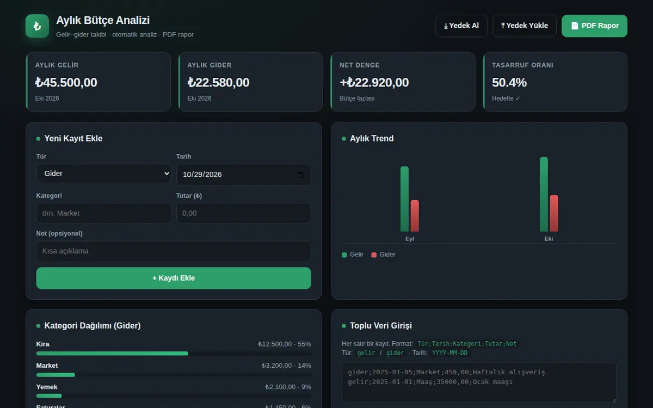Click the "Aylık Trend" panel heading
653x408 pixels.
click(x=372, y=139)
